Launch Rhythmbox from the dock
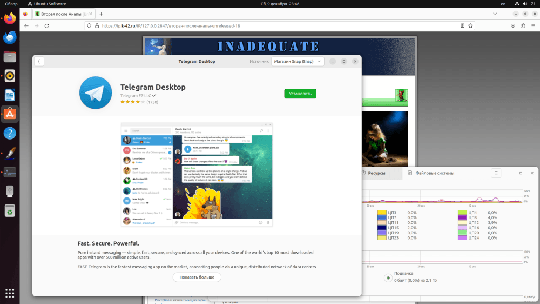Image resolution: width=540 pixels, height=304 pixels. coord(10,76)
